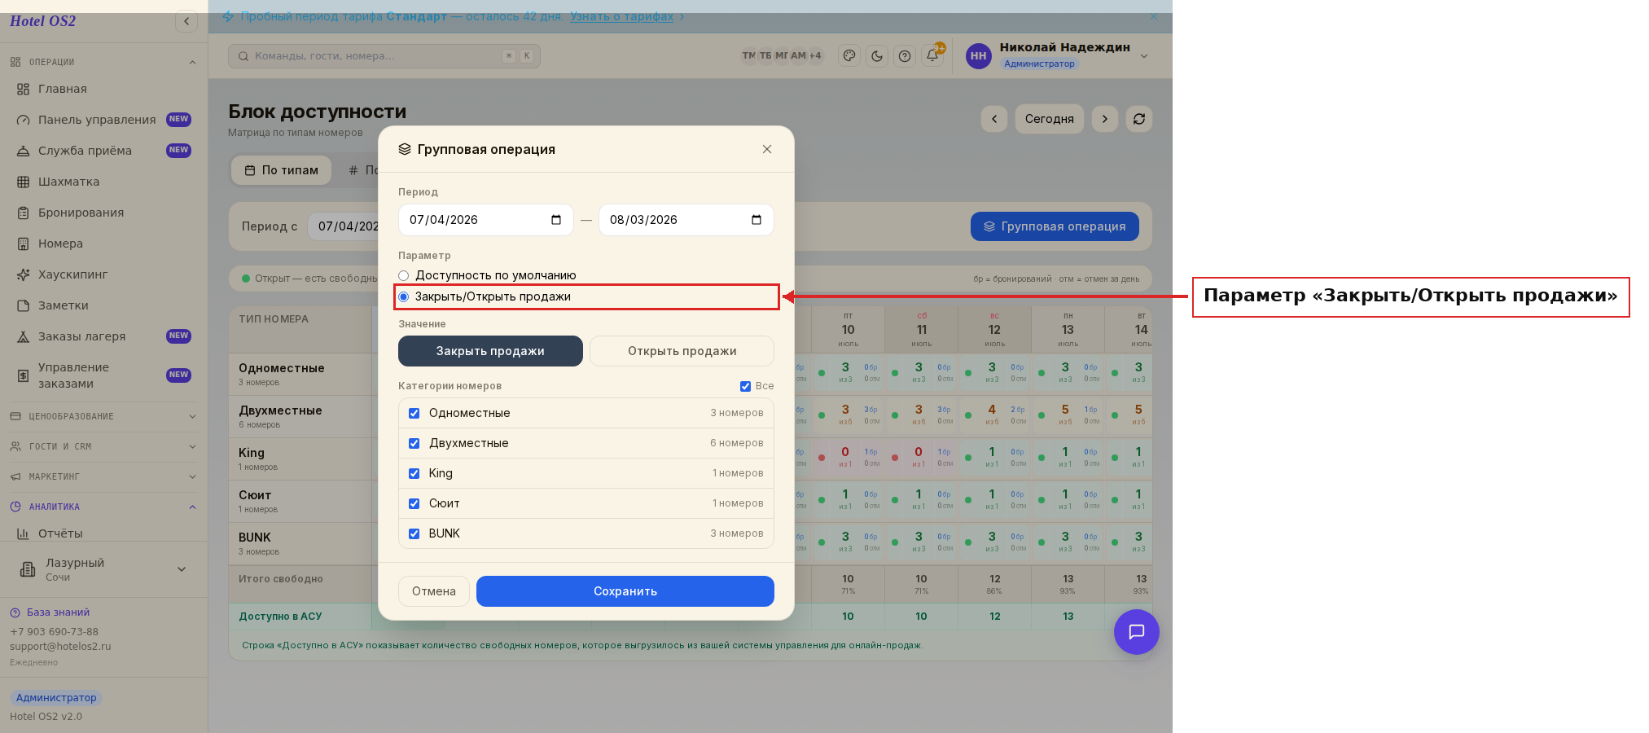Screen dimensions: 1649x733
Task: Uncheck the King room category
Action: pyautogui.click(x=414, y=473)
